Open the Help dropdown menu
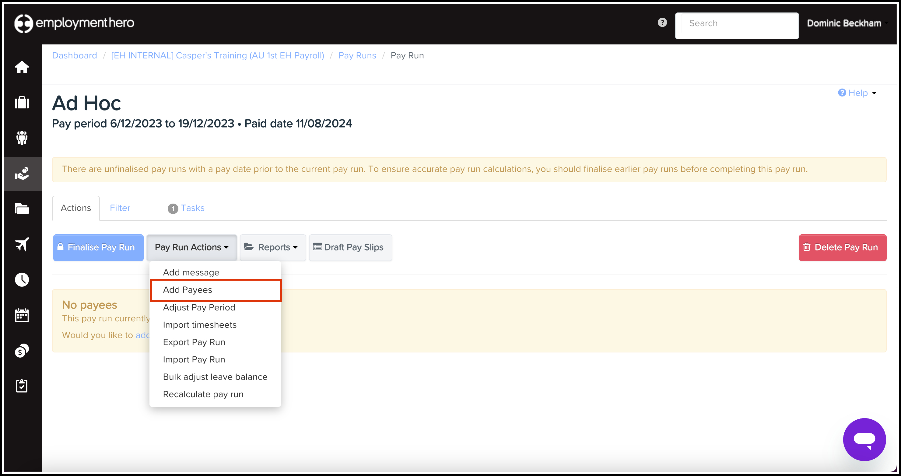901x476 pixels. click(857, 93)
